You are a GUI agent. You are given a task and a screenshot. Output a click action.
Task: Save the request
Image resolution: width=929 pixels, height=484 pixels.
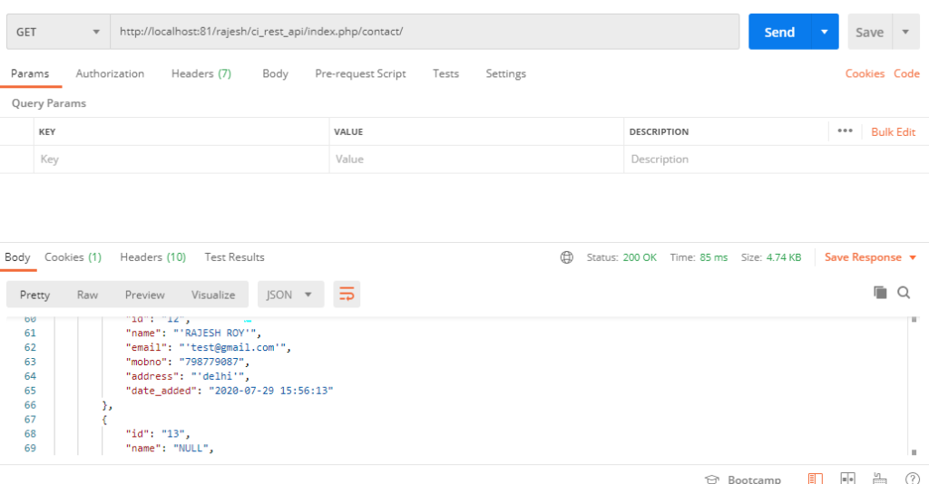869,32
